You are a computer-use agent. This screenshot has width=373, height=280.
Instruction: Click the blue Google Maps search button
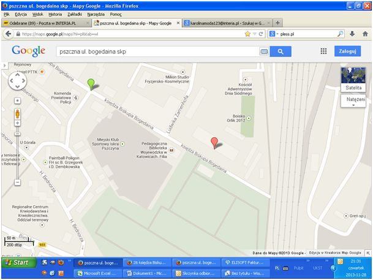[281, 51]
